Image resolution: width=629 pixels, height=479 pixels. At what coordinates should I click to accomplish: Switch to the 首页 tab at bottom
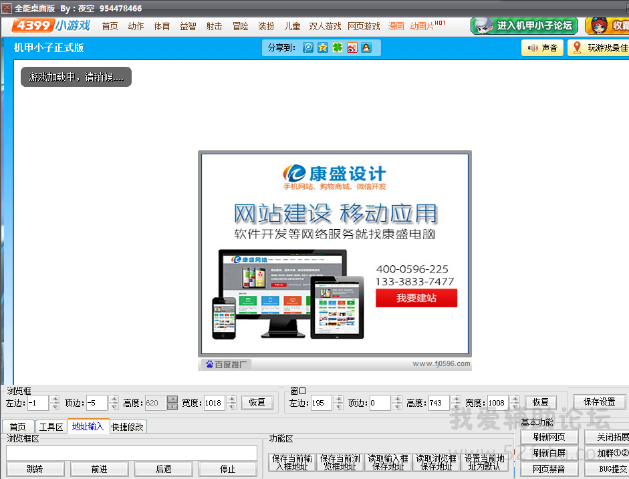tap(17, 426)
